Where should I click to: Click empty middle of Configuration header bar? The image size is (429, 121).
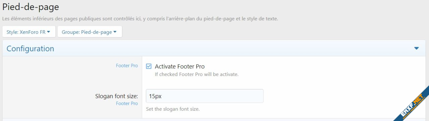point(235,48)
